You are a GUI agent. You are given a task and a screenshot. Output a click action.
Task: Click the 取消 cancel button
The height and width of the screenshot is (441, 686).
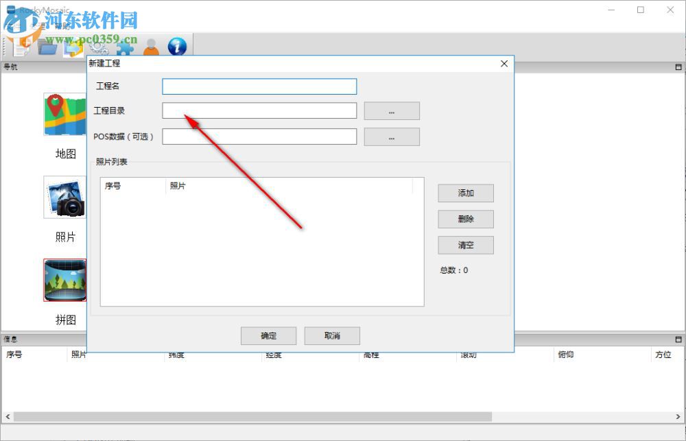(332, 335)
